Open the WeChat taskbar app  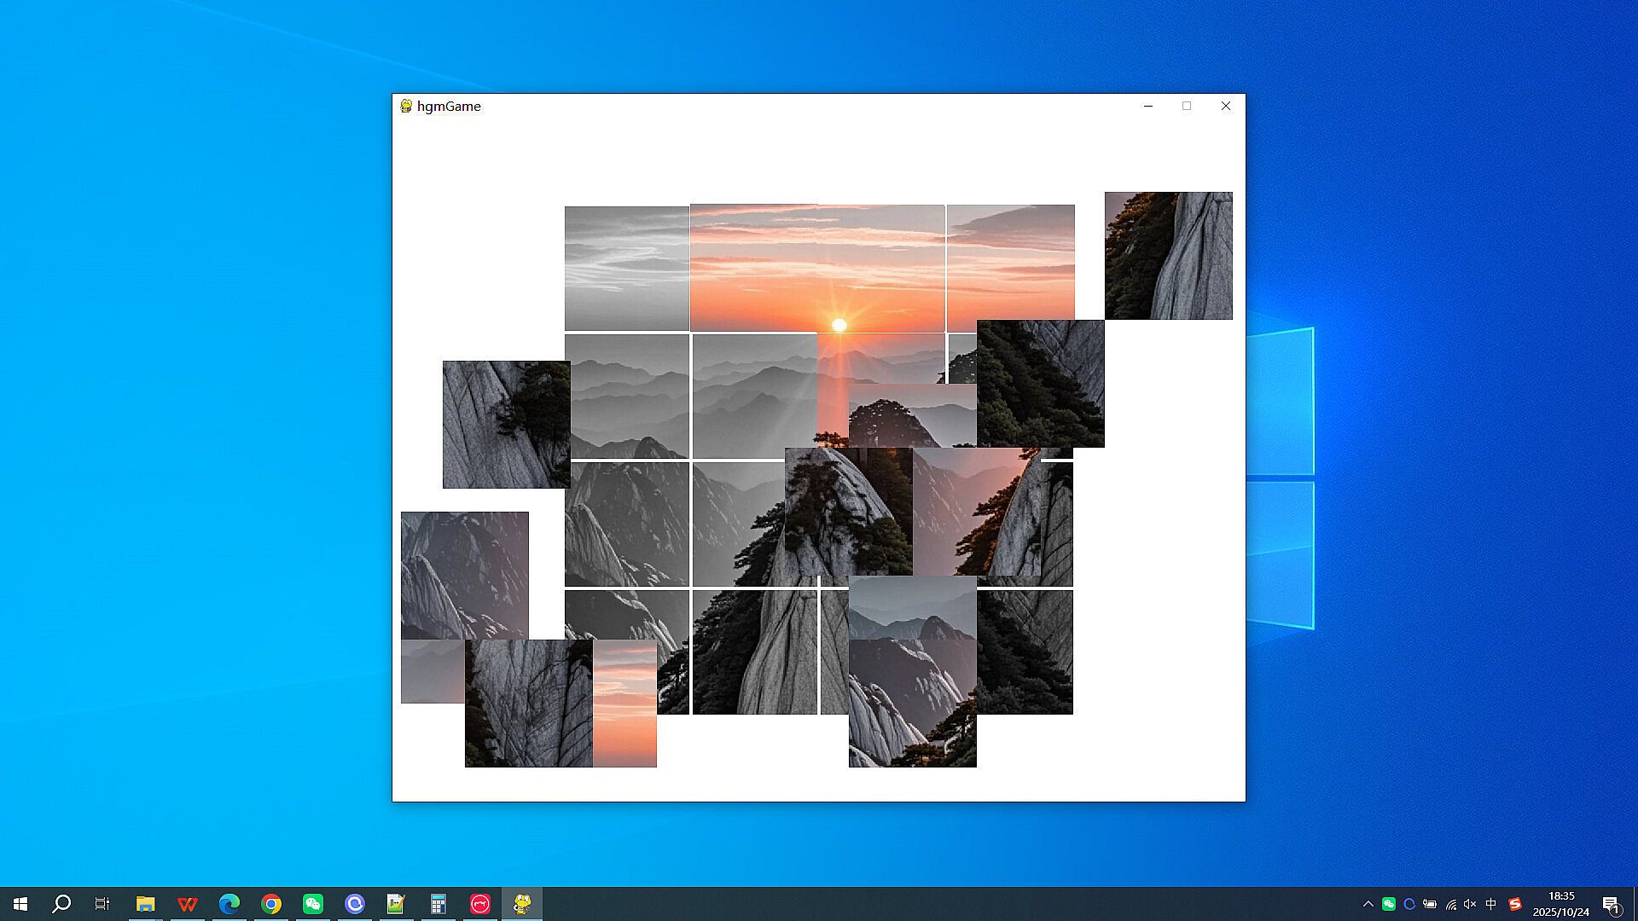(313, 904)
